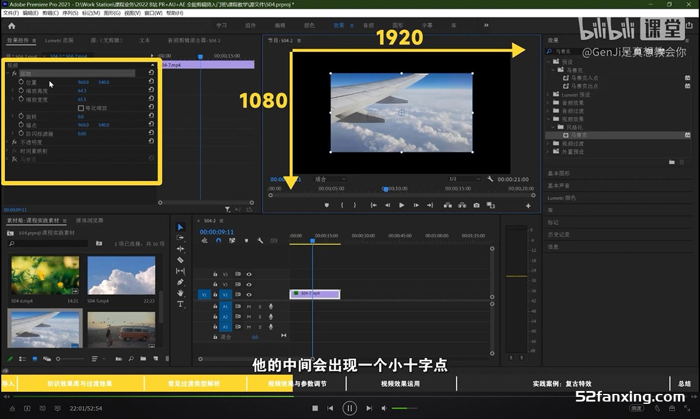
Task: Open the 基本图形 panel
Action: point(559,174)
